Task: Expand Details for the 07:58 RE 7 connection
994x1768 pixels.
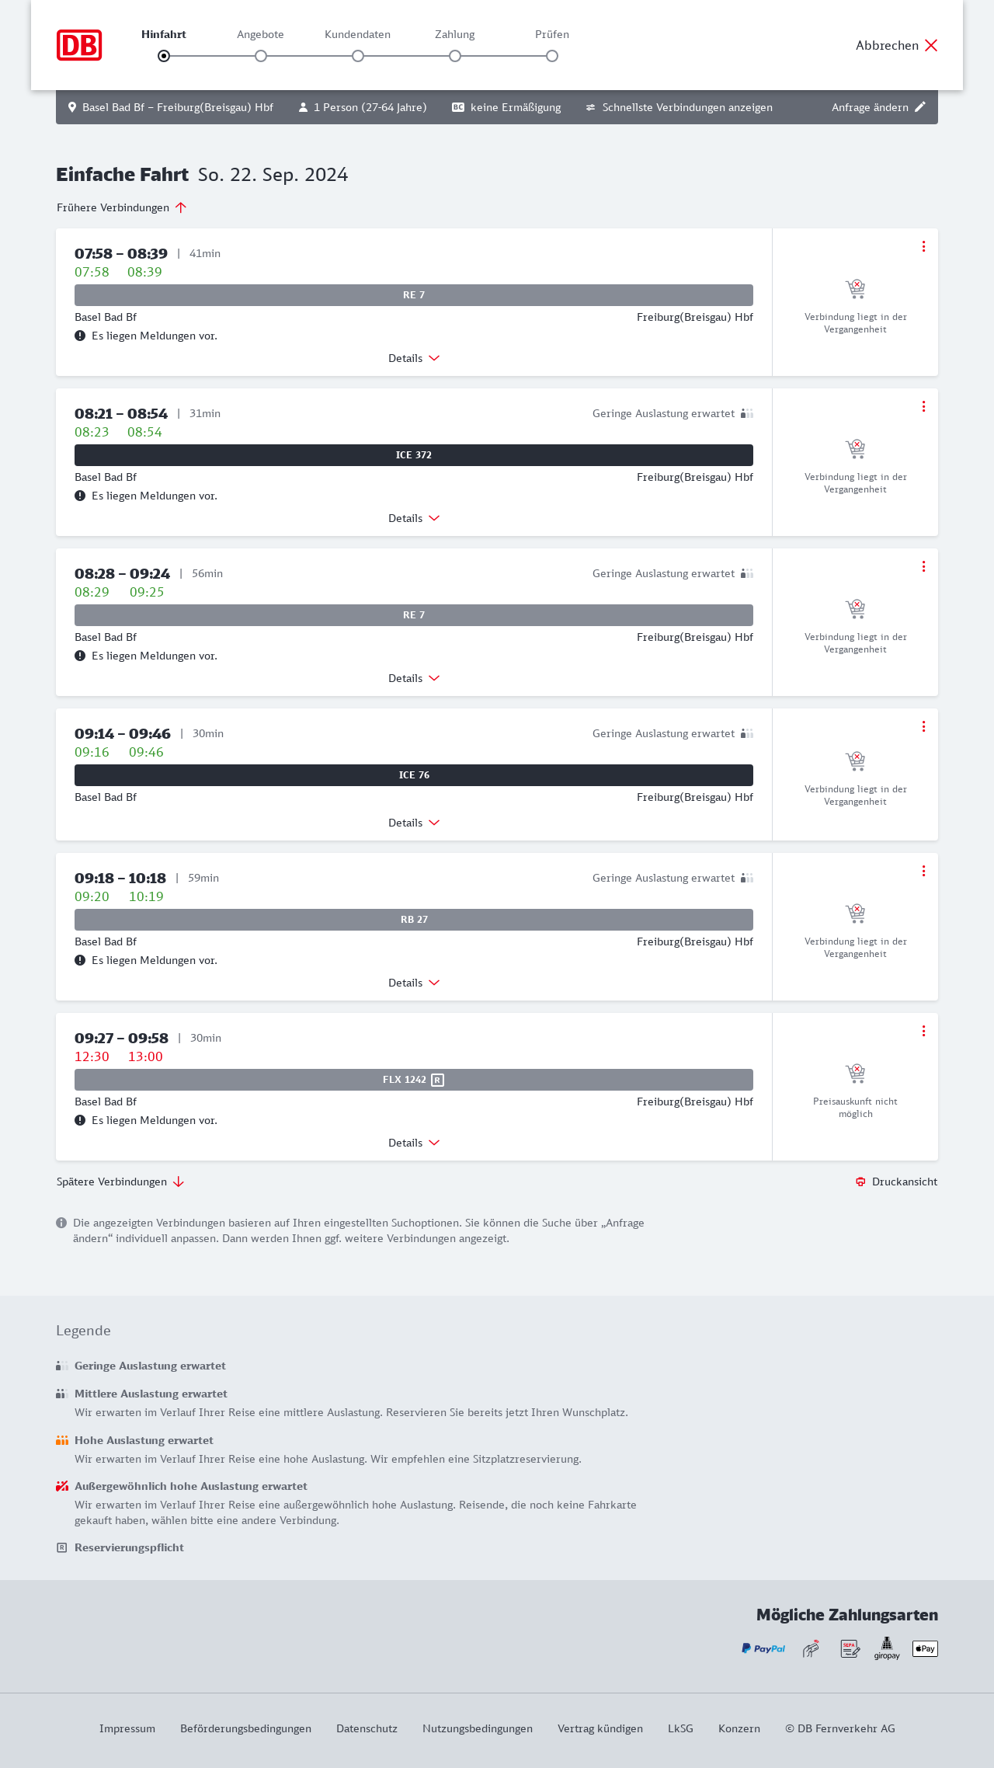Action: tap(414, 358)
